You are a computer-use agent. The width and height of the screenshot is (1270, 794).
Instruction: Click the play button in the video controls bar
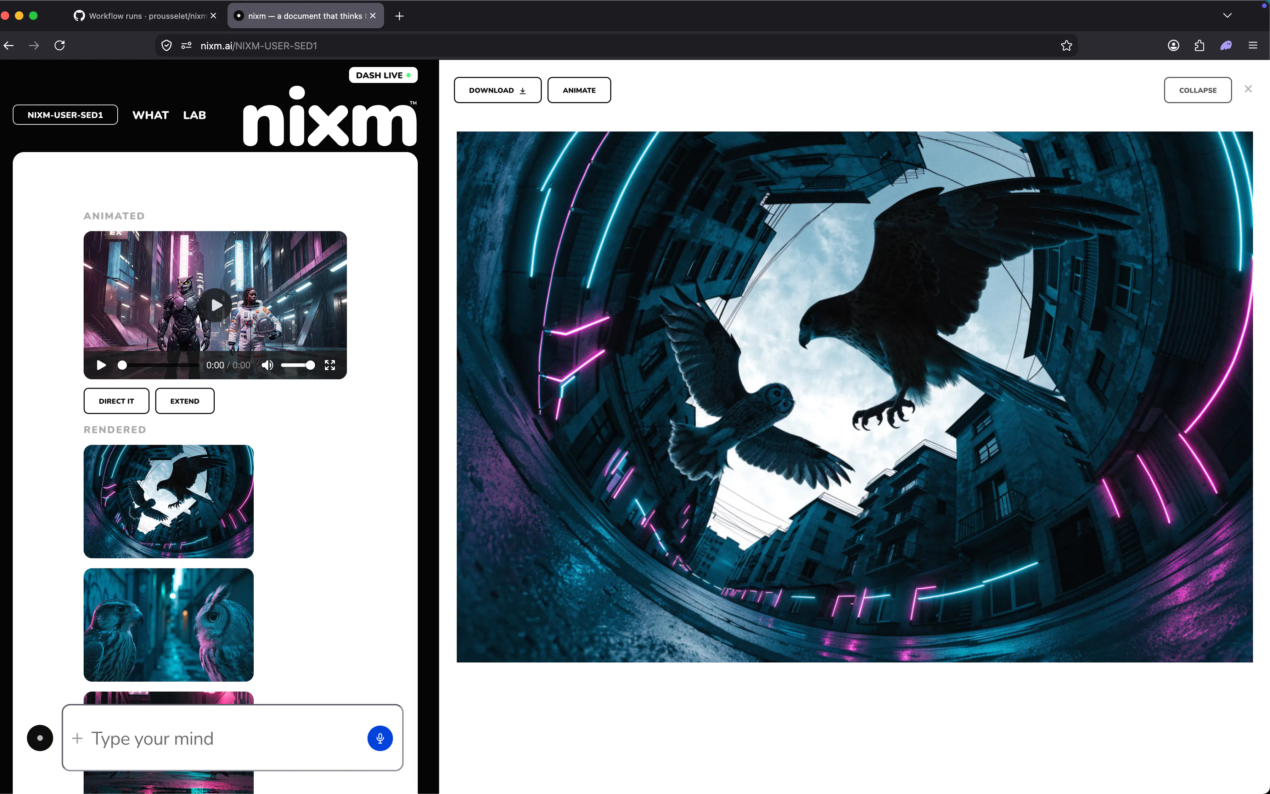tap(101, 365)
